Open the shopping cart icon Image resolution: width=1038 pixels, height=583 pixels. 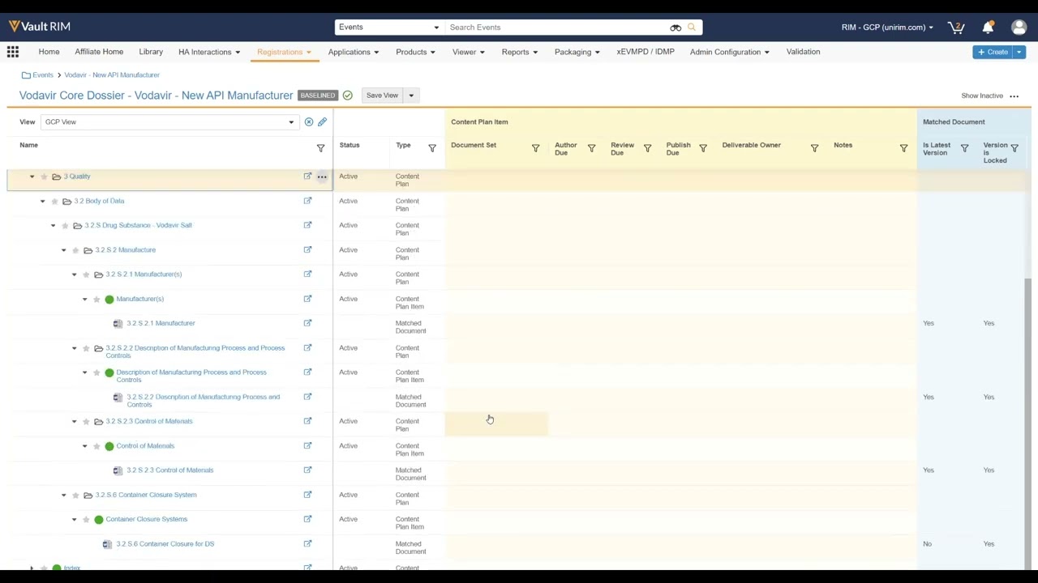pyautogui.click(x=957, y=28)
